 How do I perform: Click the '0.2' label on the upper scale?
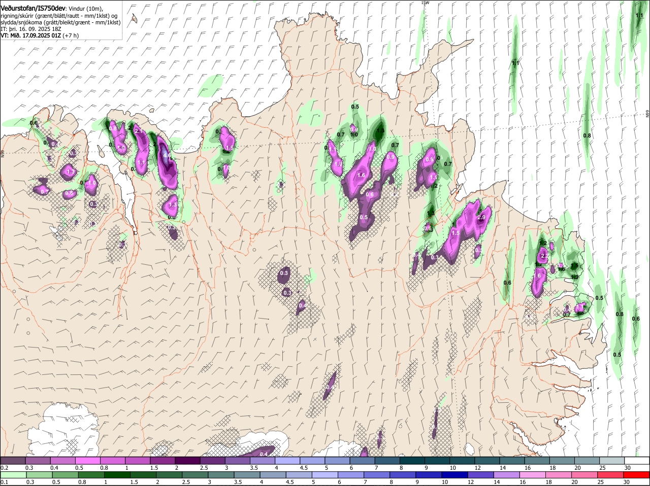tap(4, 468)
